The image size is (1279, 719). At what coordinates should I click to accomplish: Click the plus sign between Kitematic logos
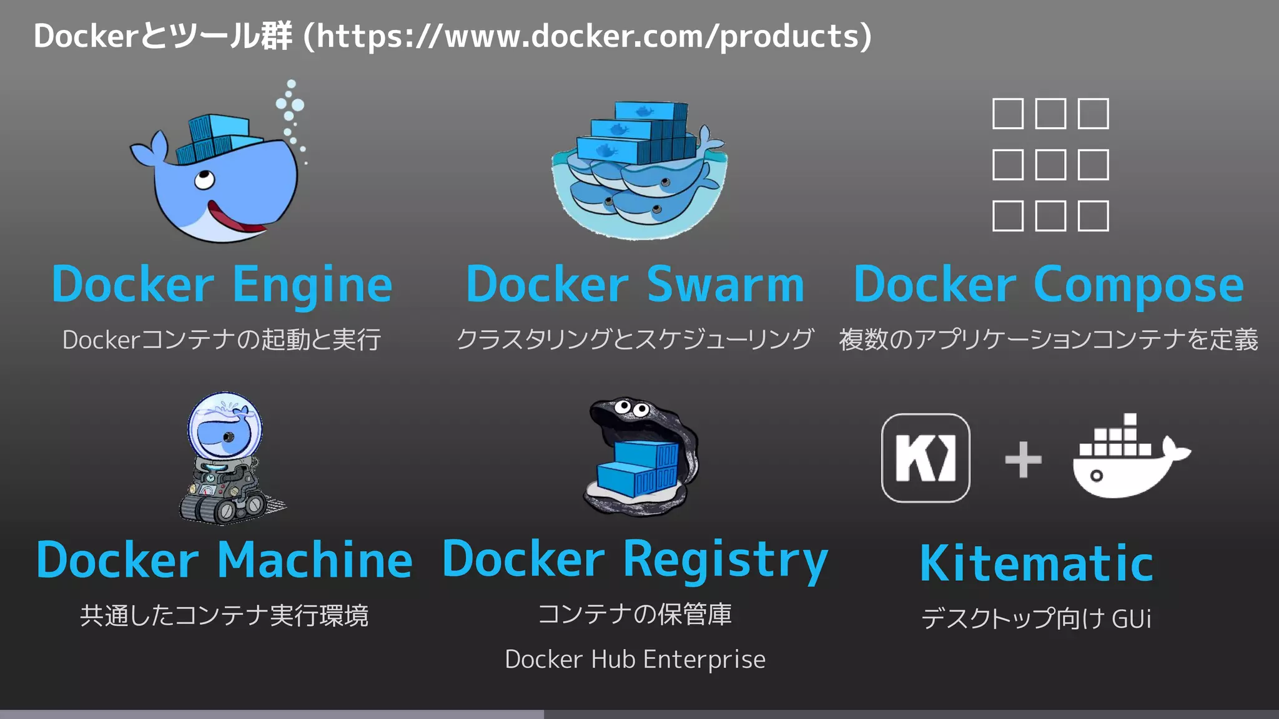(x=1023, y=459)
